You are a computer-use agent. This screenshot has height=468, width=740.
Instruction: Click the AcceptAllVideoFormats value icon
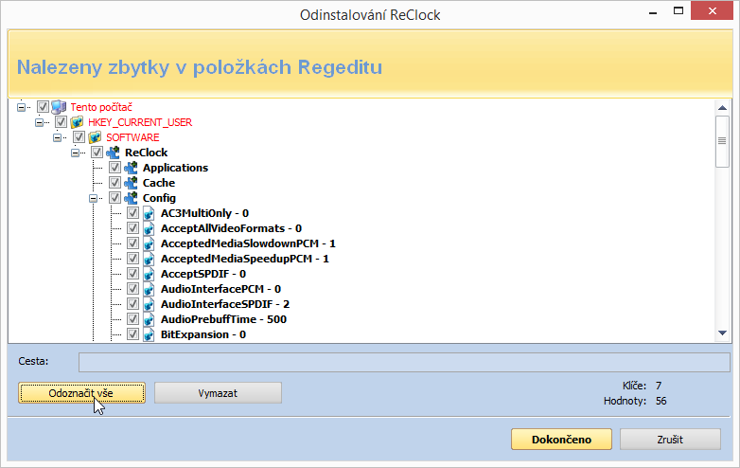149,228
